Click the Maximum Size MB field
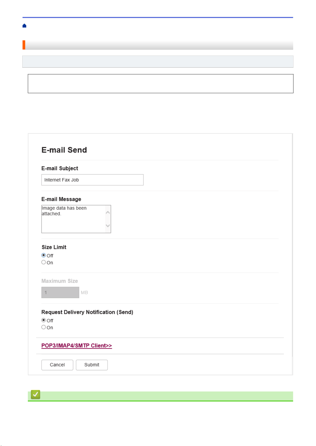316x446 pixels. click(60, 292)
